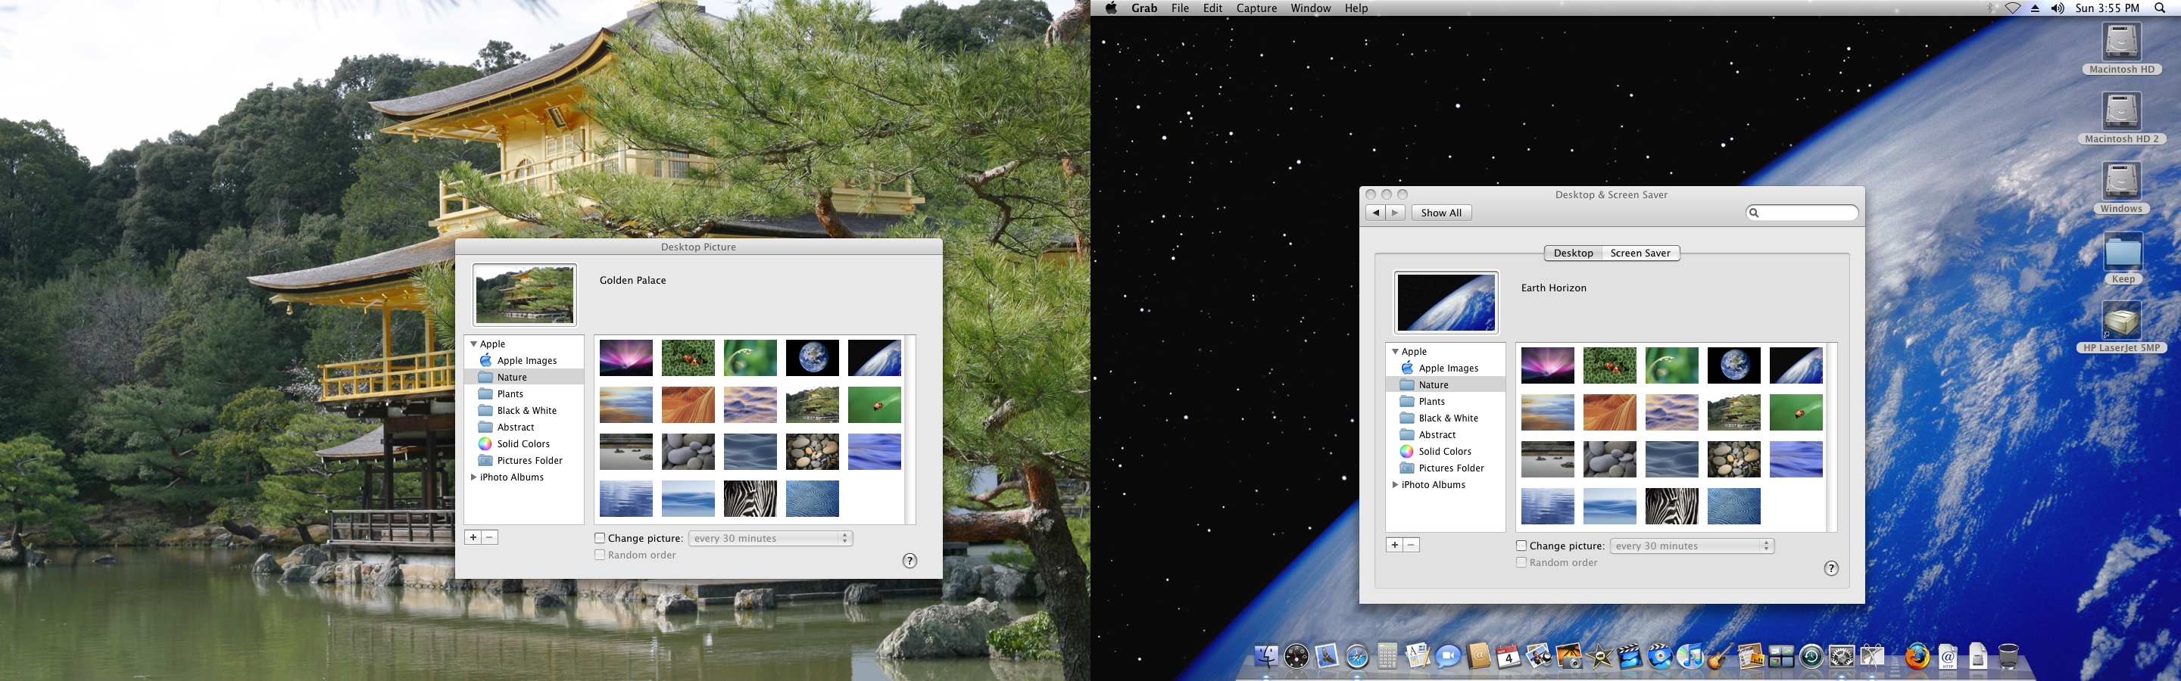Select the Earth Horizon wallpaper thumbnail
This screenshot has height=681, width=2181.
click(1796, 365)
